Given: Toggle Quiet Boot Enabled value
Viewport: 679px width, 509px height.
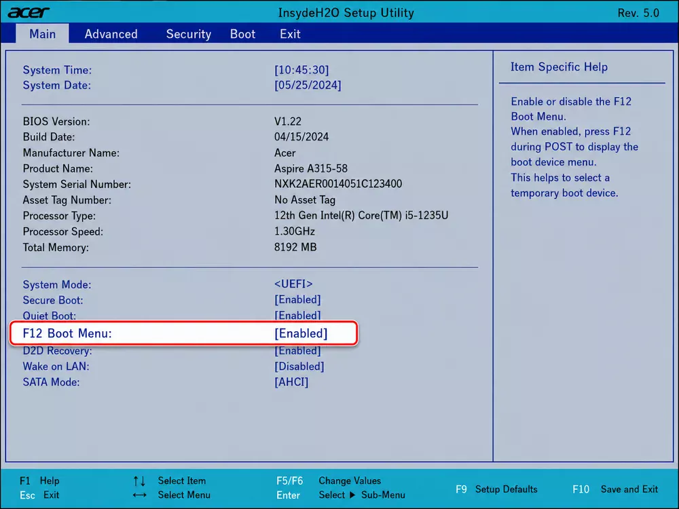Looking at the screenshot, I should click(x=297, y=315).
